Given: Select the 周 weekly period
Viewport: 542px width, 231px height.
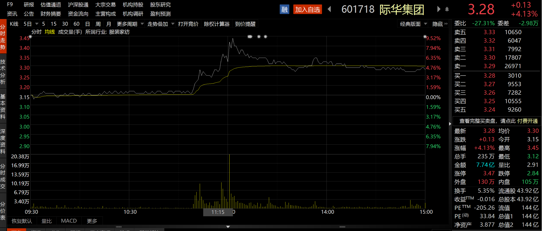Looking at the screenshot, I should (98, 24).
